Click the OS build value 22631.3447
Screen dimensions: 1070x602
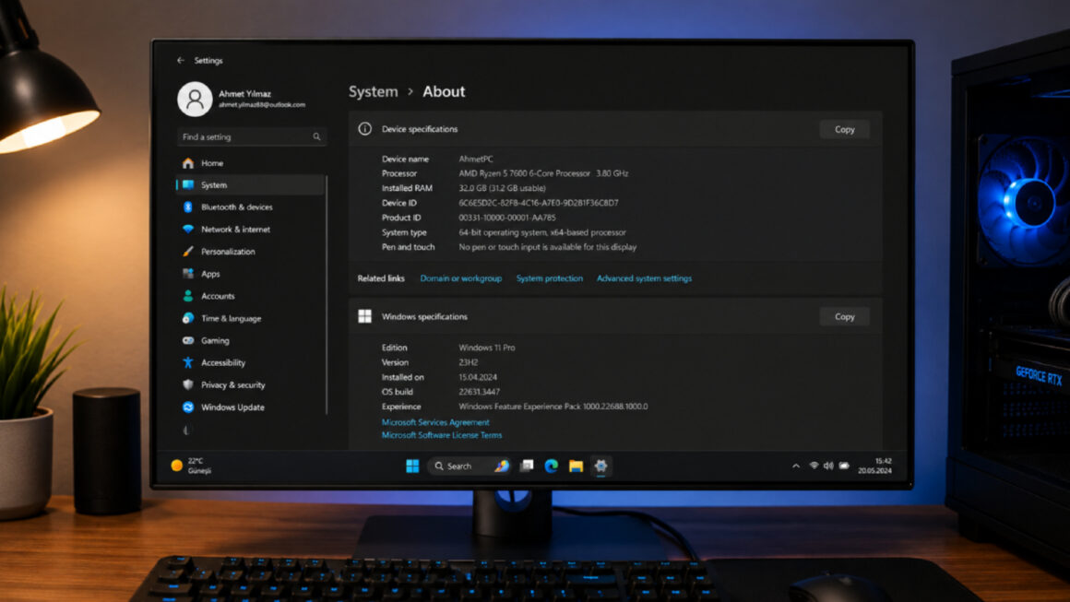(479, 392)
